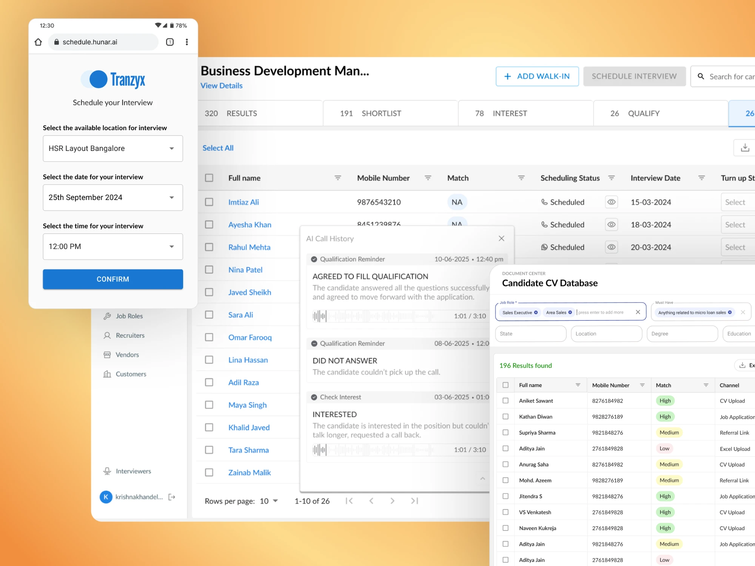Open the 25th September 2024 date dropdown
Image resolution: width=755 pixels, height=566 pixels.
[113, 197]
